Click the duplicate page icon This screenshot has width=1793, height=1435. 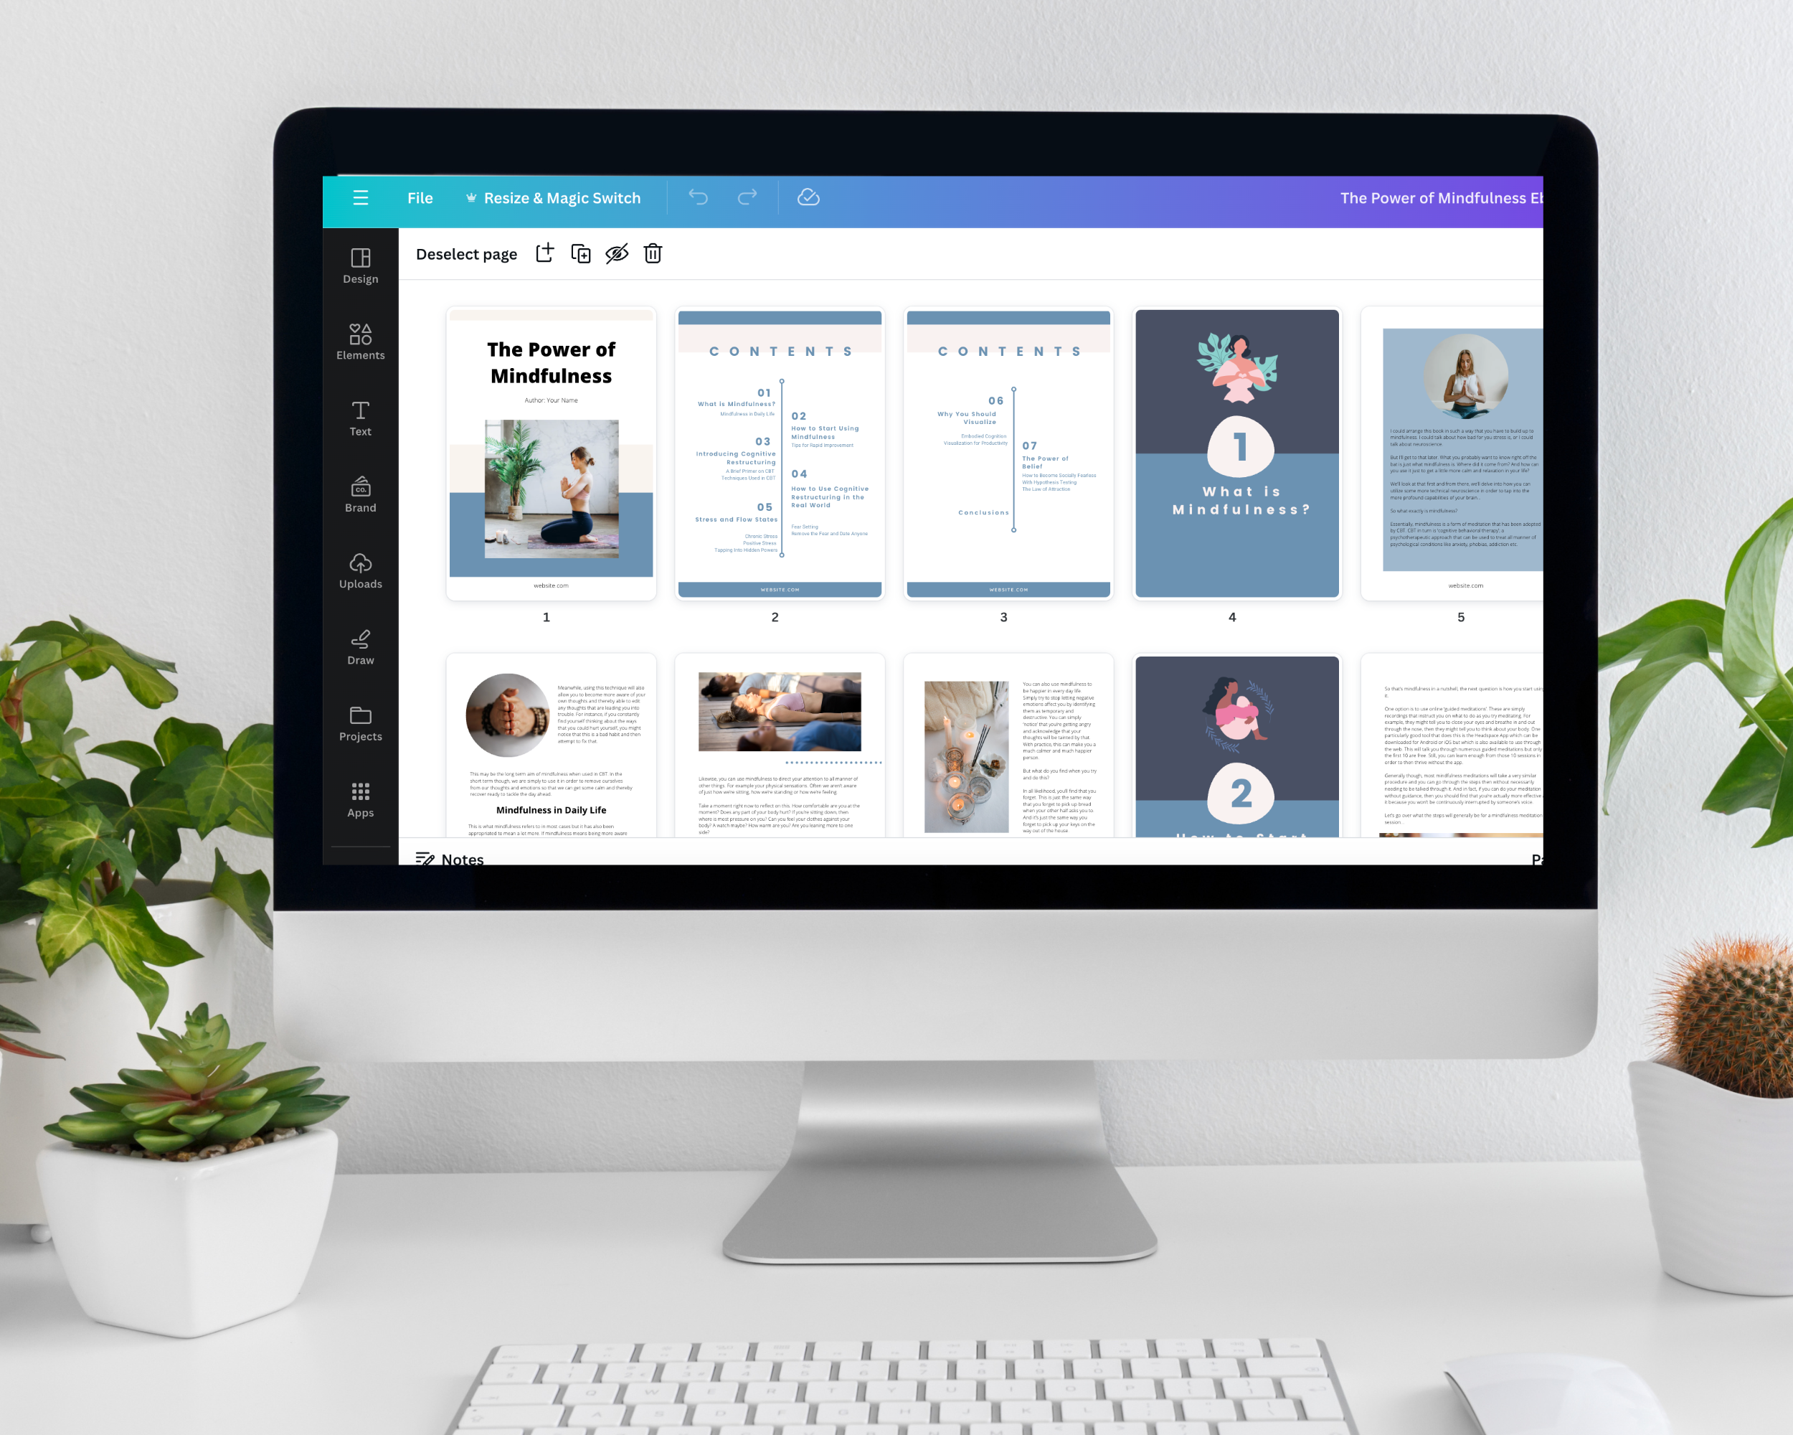[582, 253]
